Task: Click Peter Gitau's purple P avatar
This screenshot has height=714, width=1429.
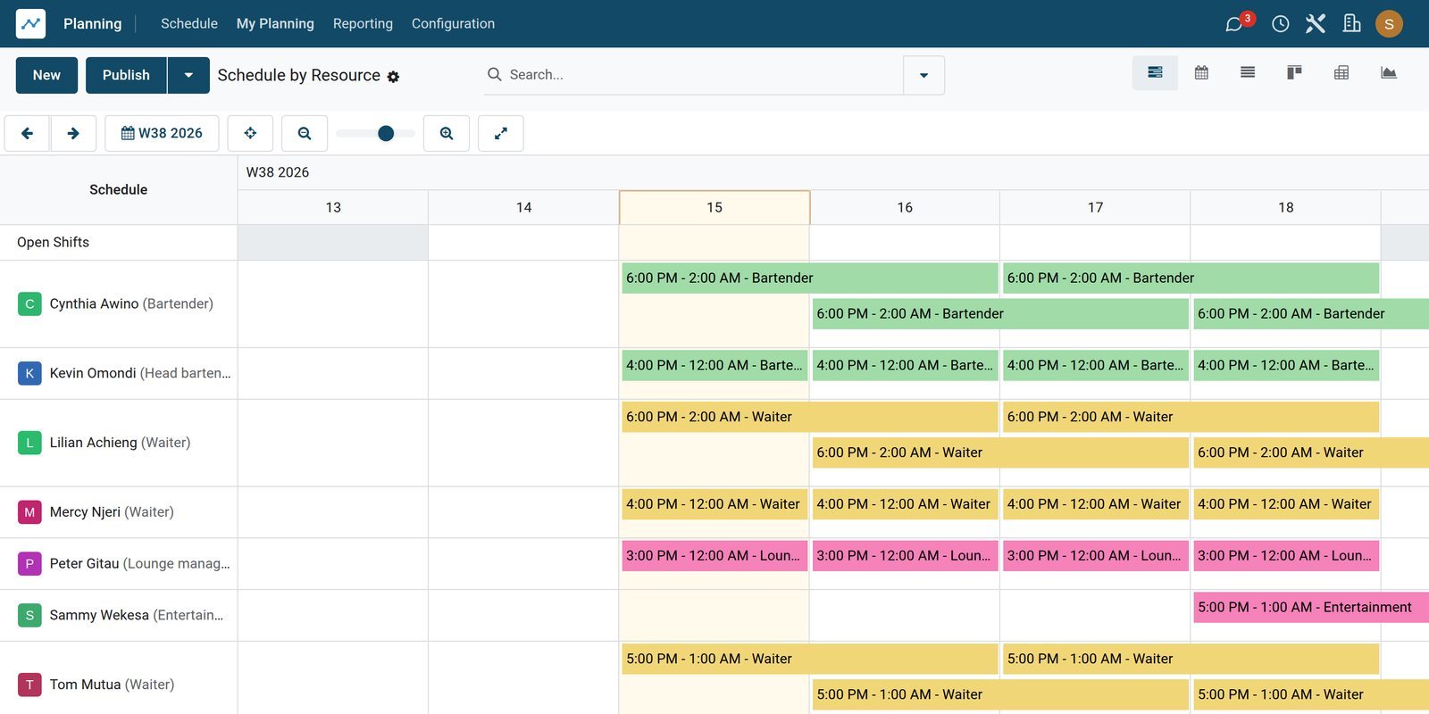Action: coord(29,564)
